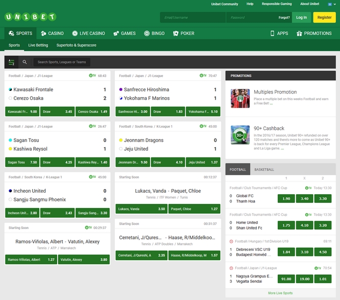Select the BASKETBALL tab
Viewport: 340px width, 300px height.
tap(264, 169)
